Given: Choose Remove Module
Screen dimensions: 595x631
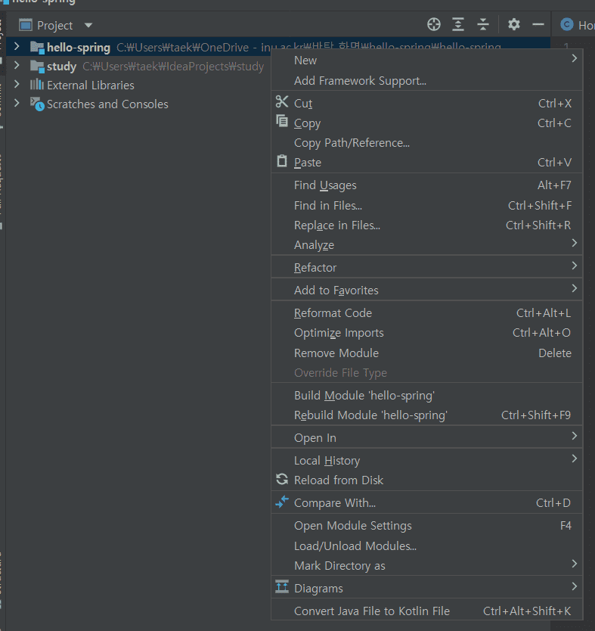Looking at the screenshot, I should (427, 353).
